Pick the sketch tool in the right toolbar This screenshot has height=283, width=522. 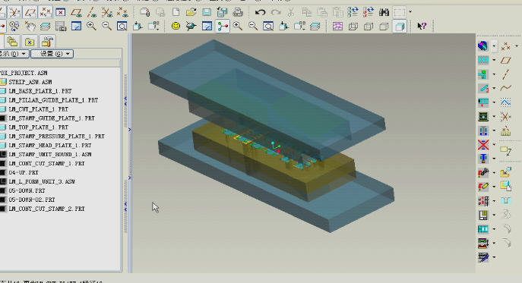pyautogui.click(x=506, y=102)
